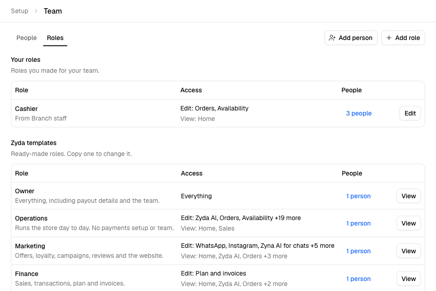The image size is (436, 291).
Task: Click 'From Branch staff' under Cashier
Action: point(41,118)
